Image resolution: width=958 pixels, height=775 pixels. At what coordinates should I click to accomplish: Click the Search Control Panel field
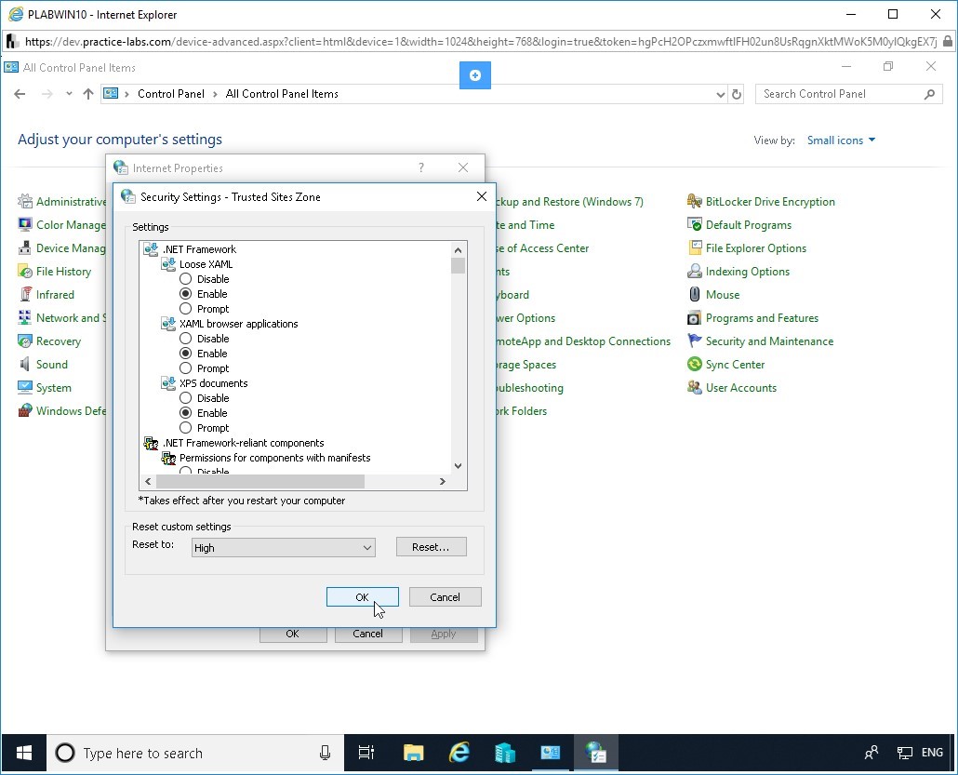[x=848, y=94]
